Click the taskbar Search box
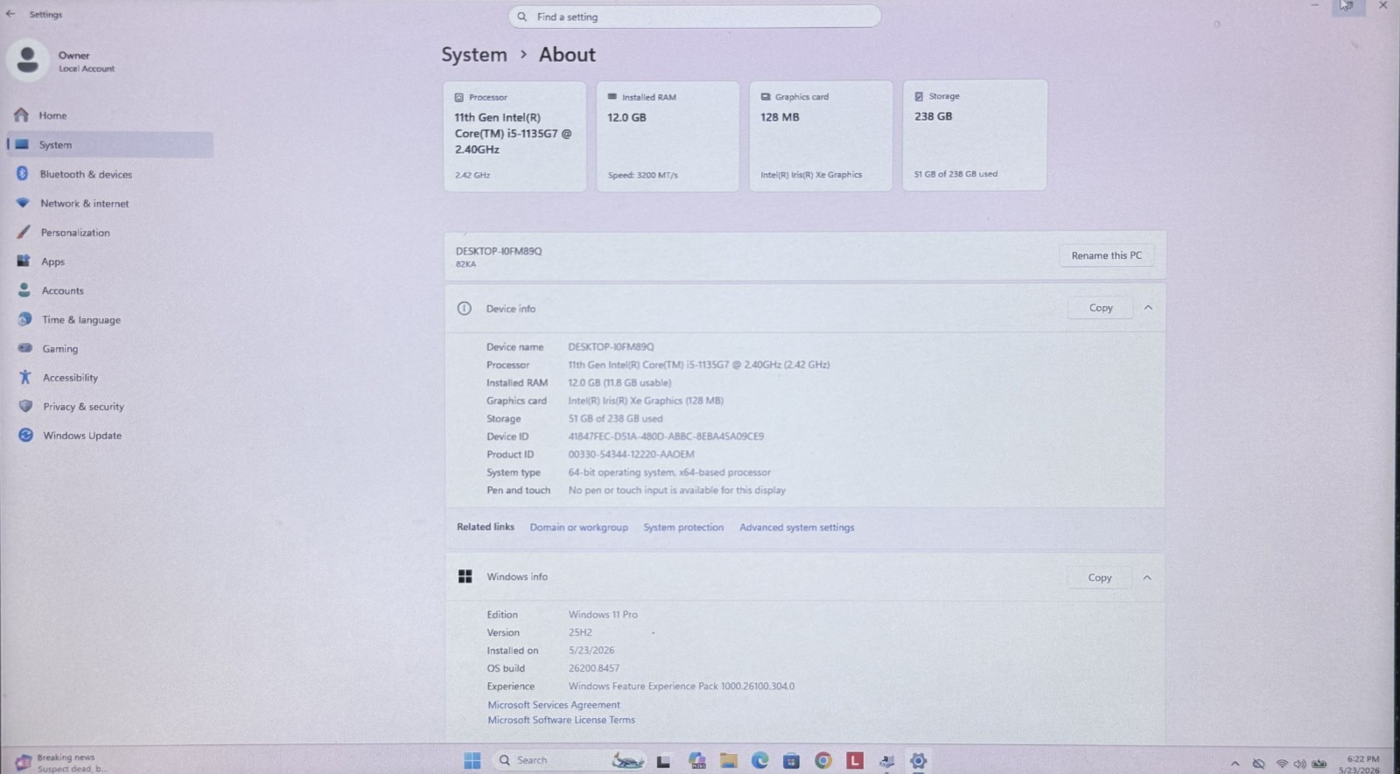The width and height of the screenshot is (1400, 774). pyautogui.click(x=568, y=761)
